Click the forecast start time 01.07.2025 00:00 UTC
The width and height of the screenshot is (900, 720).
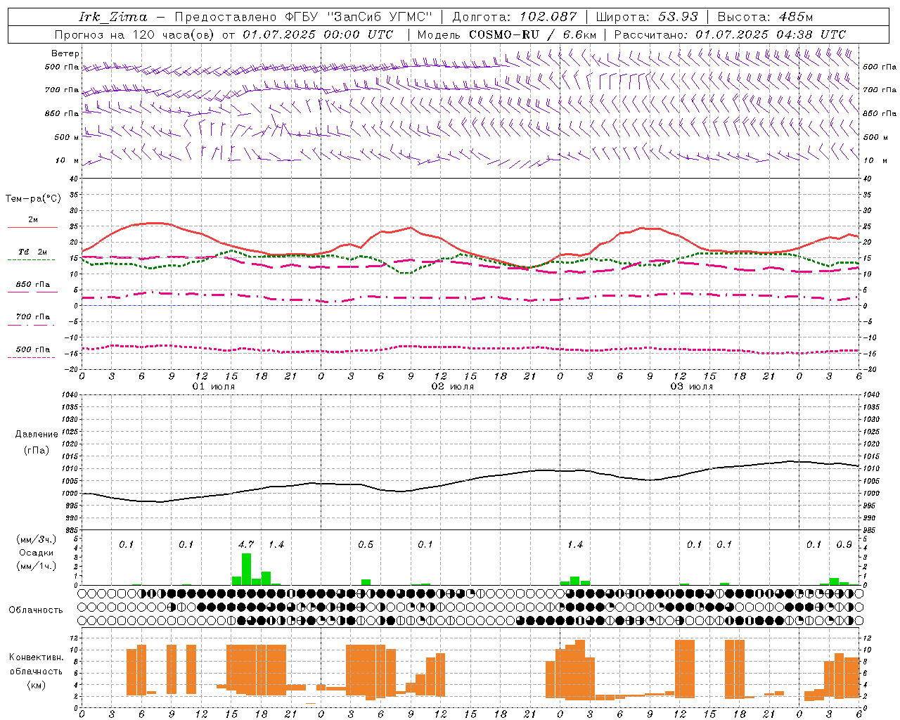(317, 34)
